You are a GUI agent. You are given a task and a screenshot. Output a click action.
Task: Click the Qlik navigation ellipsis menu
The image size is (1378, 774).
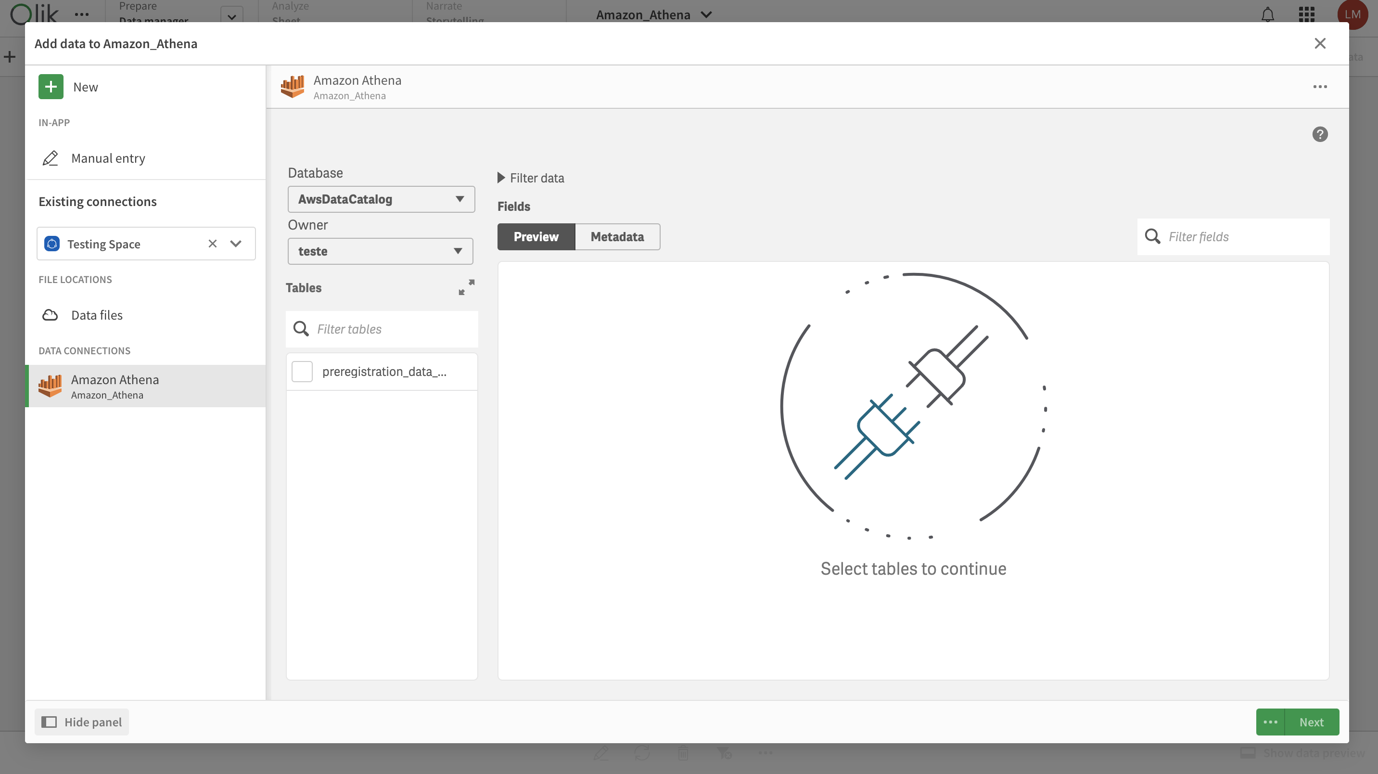pyautogui.click(x=82, y=14)
